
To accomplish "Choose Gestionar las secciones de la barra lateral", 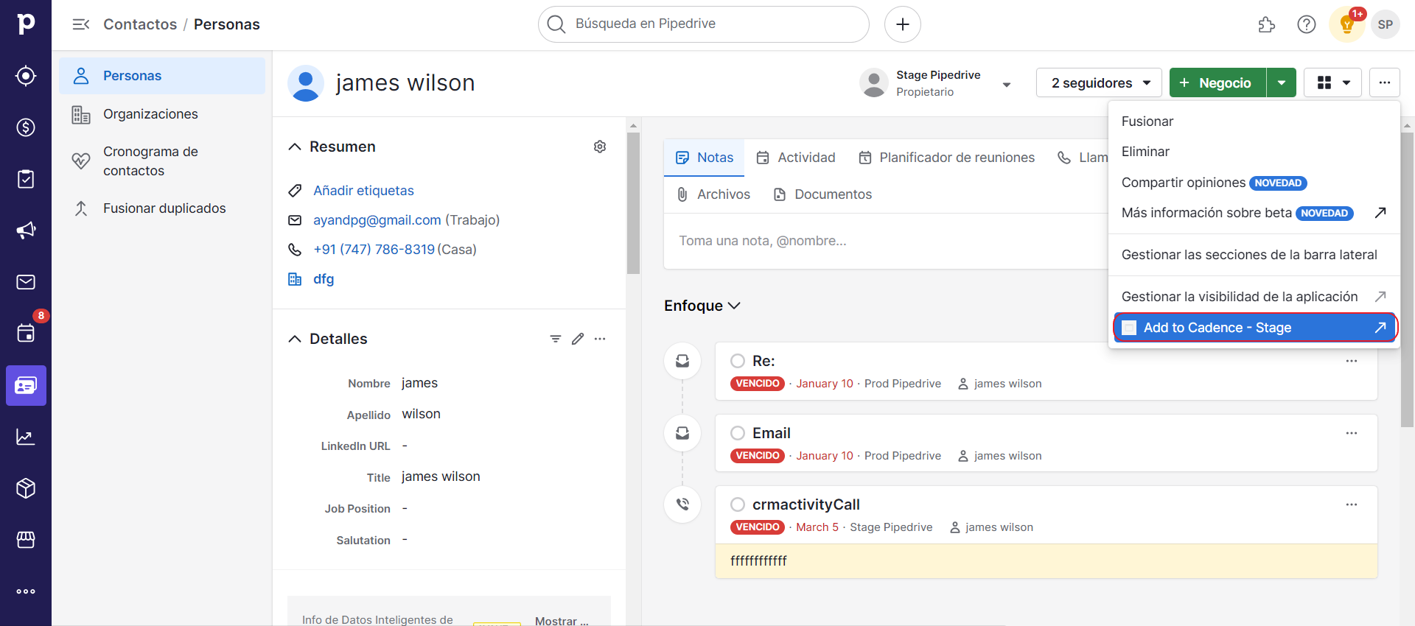I will [x=1254, y=255].
